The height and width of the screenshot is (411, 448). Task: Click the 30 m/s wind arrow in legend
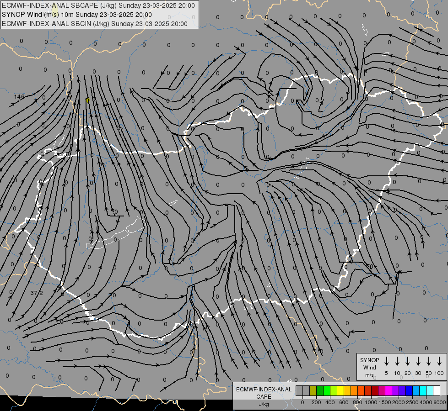point(418,361)
